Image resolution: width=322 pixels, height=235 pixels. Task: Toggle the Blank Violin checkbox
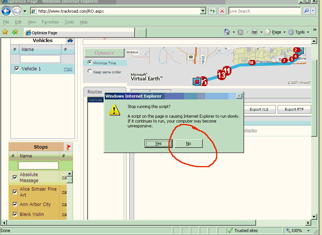tap(15, 214)
